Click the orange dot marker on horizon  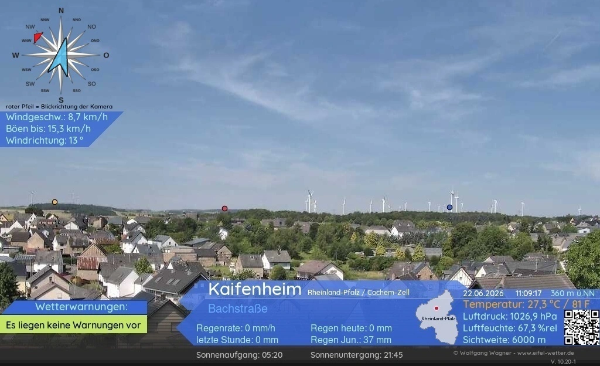coord(54,202)
